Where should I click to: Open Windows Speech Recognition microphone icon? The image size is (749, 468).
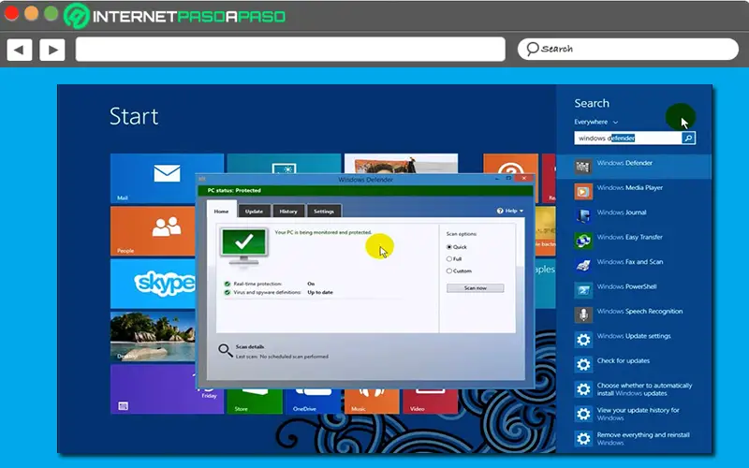tap(582, 314)
